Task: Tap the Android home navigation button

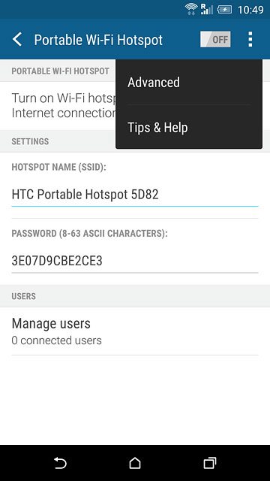Action: pos(135,463)
